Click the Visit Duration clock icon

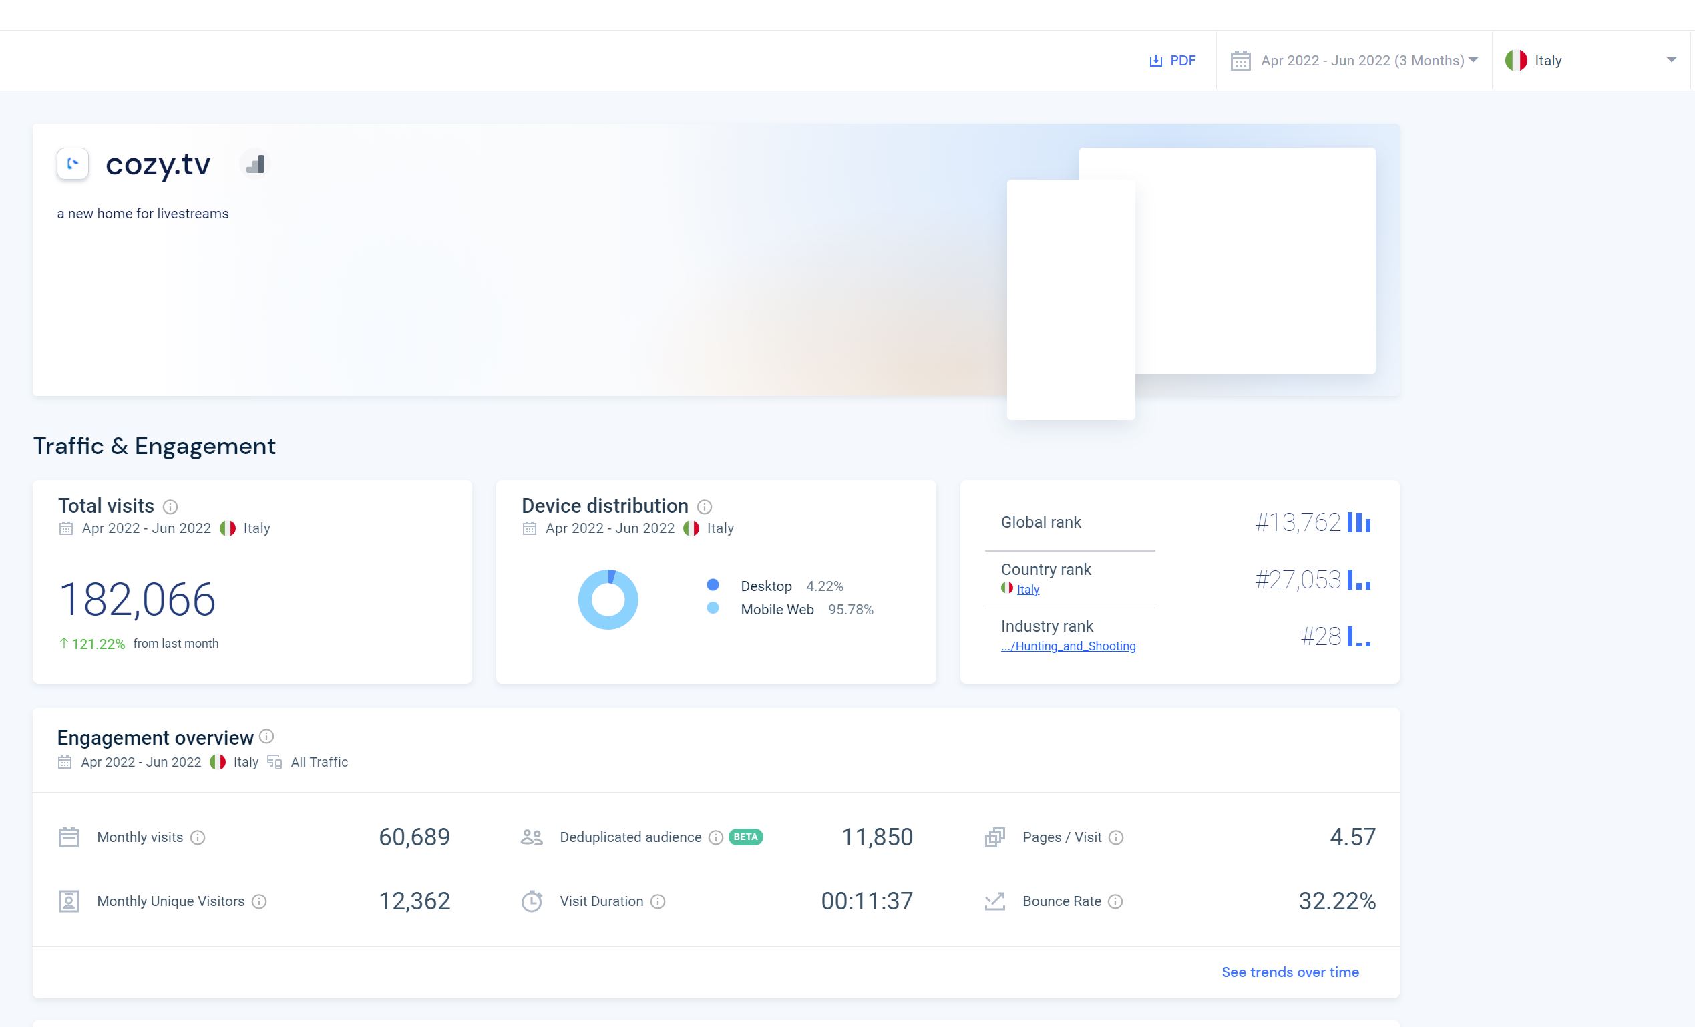coord(532,901)
